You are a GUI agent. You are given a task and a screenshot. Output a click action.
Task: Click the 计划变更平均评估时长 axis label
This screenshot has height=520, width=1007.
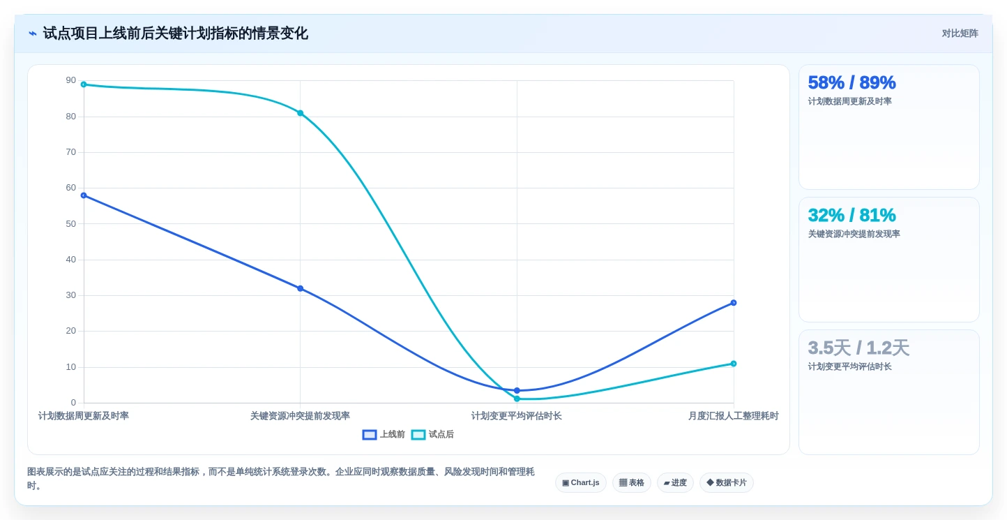[x=517, y=416]
